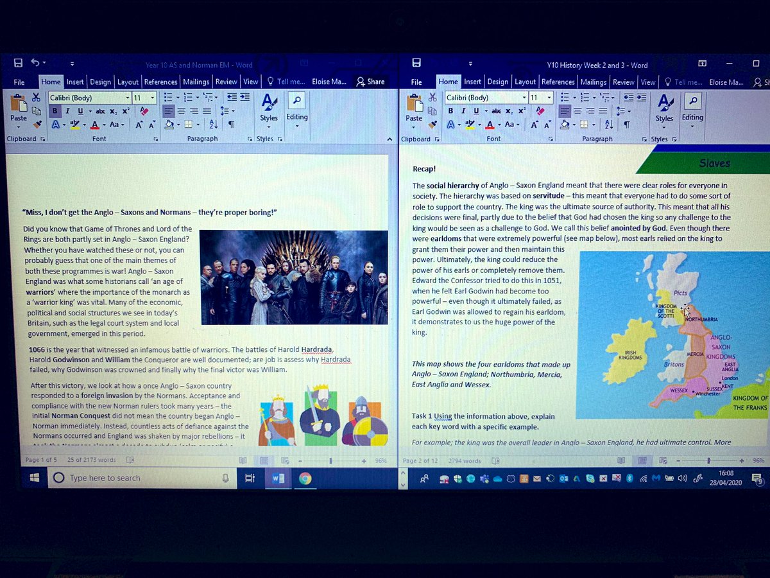Click zoom slider in right status bar
Viewport: 770px width, 578px height.
pos(708,460)
